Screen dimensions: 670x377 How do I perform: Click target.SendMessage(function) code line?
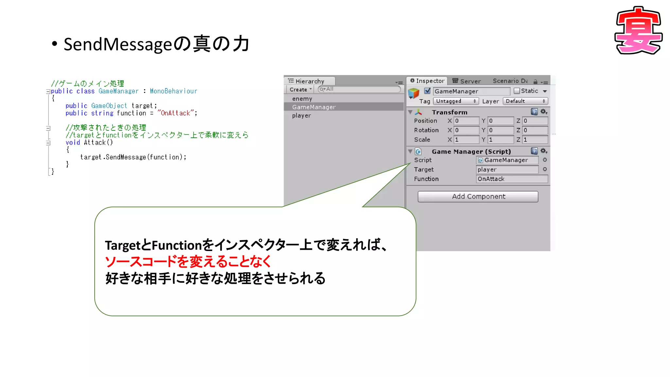(133, 157)
